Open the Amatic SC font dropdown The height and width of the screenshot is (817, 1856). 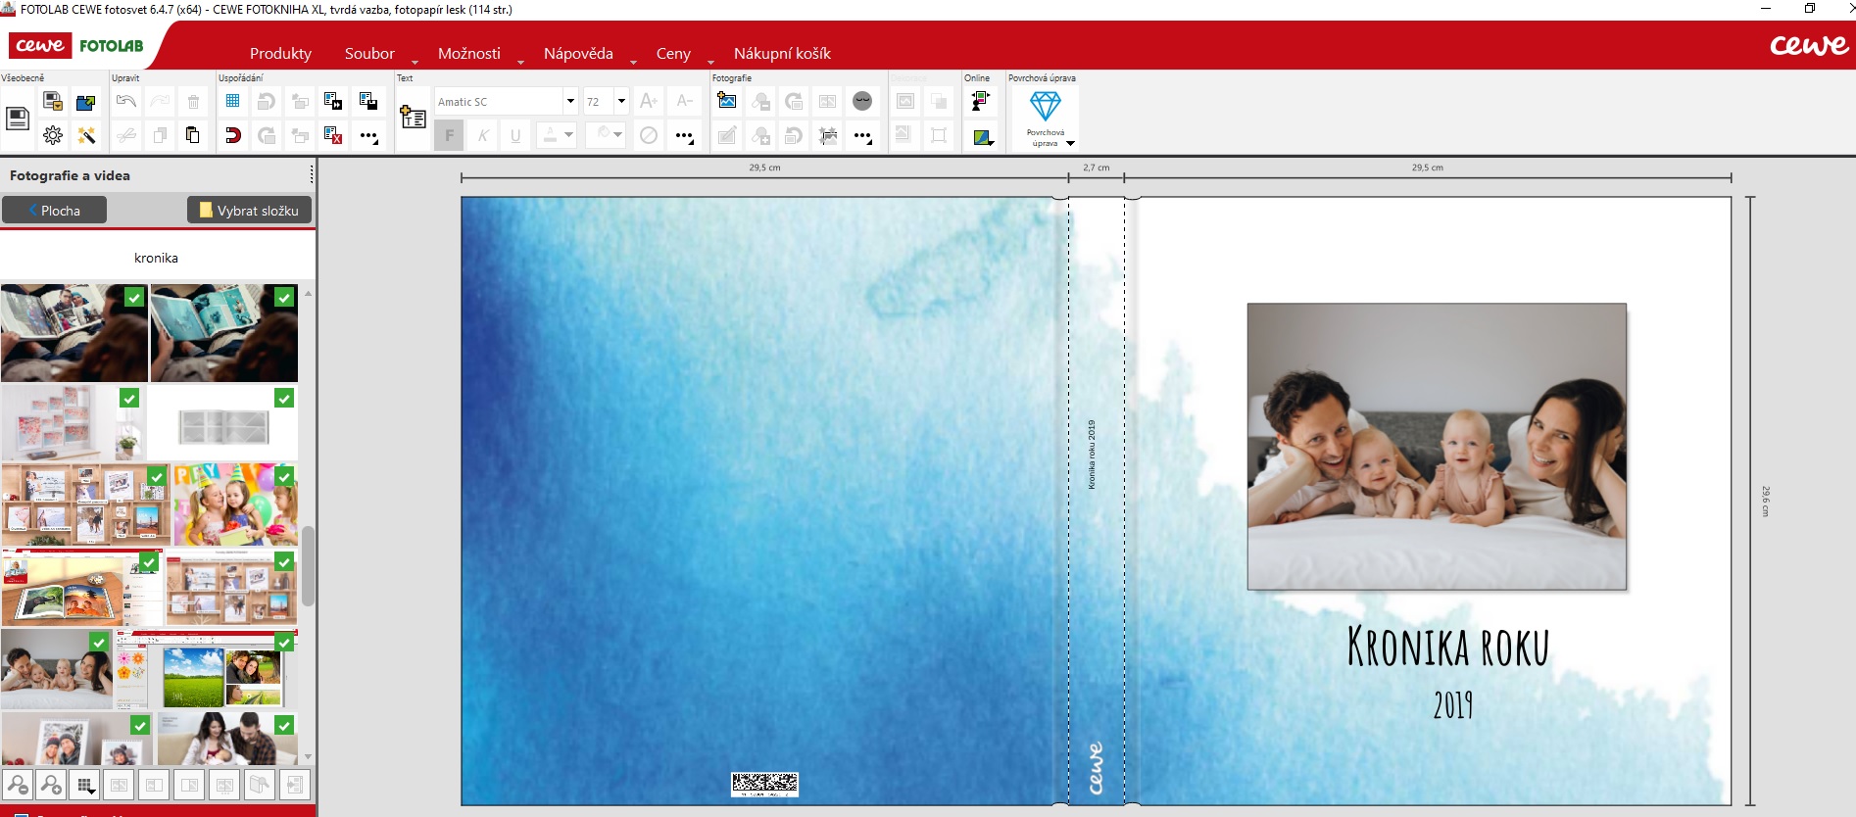click(569, 101)
